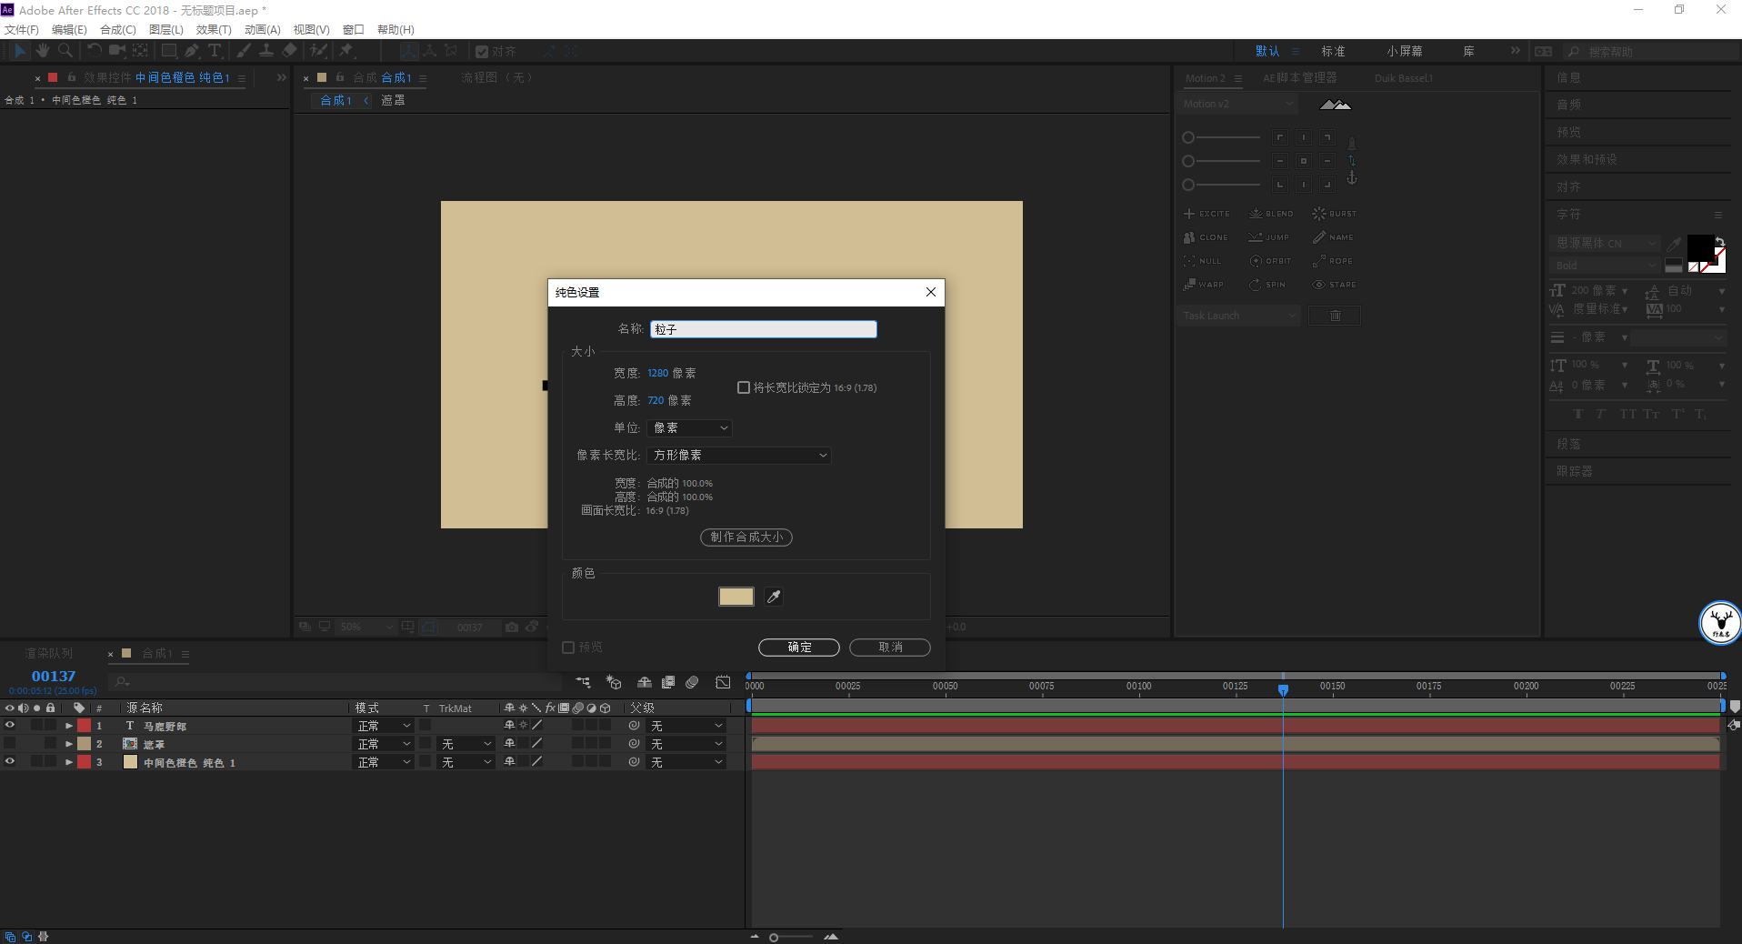Viewport: 1742px width, 944px height.
Task: Open the Task Launch dropdown
Action: (1239, 316)
